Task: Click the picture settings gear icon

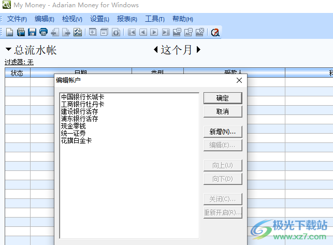Action: click(200, 32)
